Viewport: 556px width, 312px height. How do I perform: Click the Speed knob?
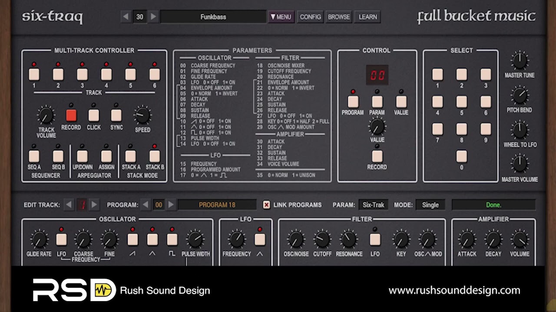pos(142,115)
